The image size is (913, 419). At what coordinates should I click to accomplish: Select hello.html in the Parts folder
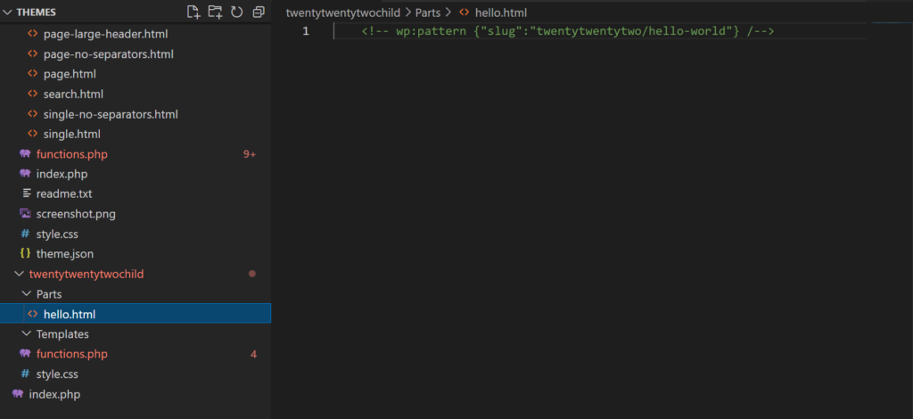click(136, 314)
